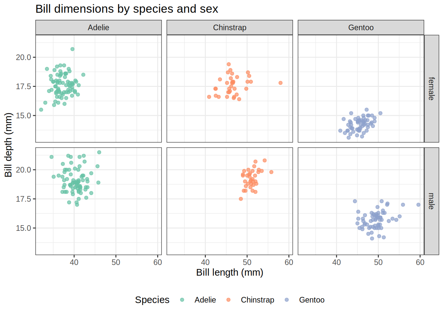The image size is (444, 317).
Task: Click the chart title text
Action: point(127,9)
